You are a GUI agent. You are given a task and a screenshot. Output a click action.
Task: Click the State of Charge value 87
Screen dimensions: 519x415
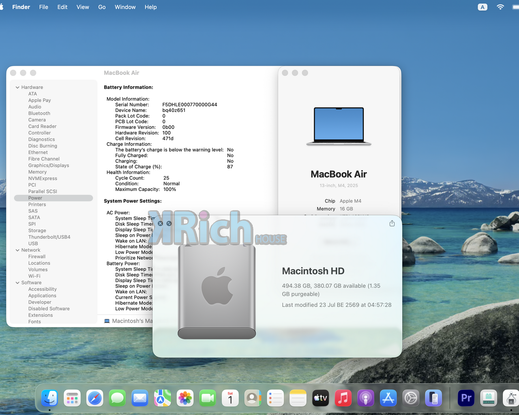pos(230,167)
